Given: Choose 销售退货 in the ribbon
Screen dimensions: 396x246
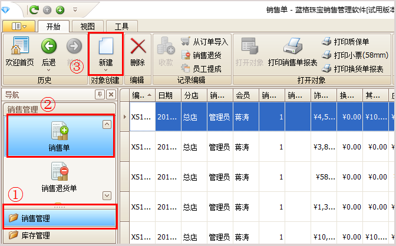Looking at the screenshot, I should (x=202, y=55).
